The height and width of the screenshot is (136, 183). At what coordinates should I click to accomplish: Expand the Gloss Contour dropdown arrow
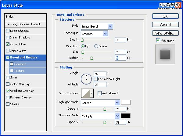(92, 93)
